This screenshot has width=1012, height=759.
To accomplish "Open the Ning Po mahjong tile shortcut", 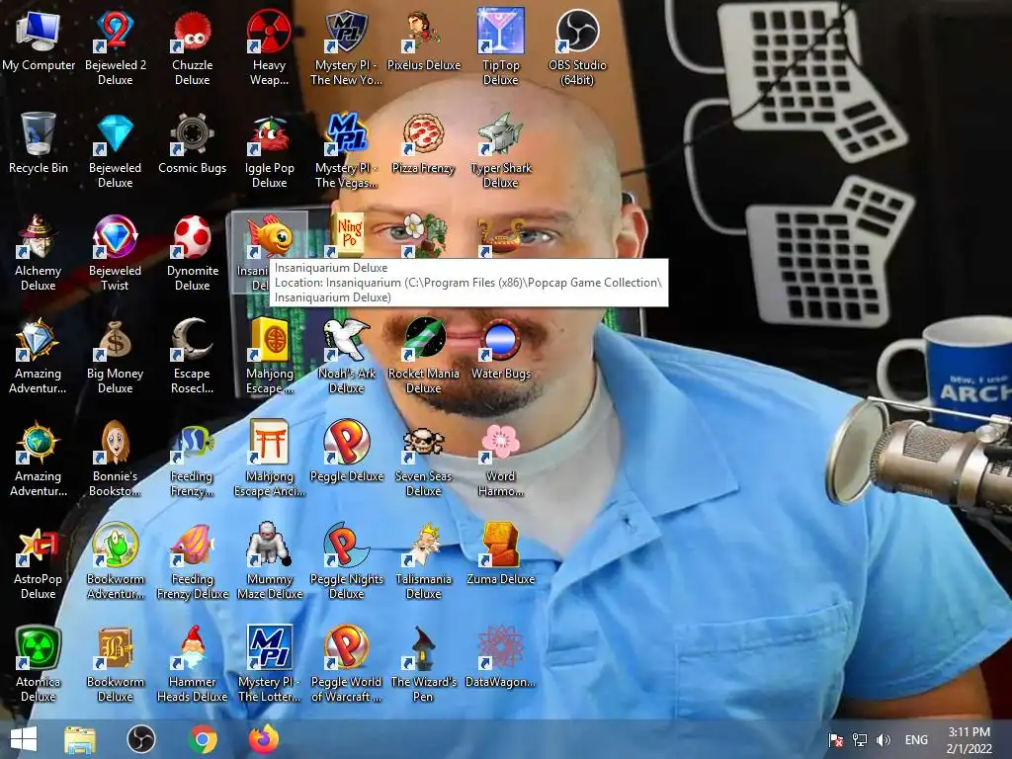I will pos(347,235).
